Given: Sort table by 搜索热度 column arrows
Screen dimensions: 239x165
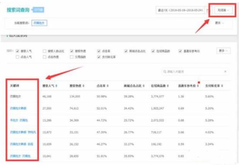Looking at the screenshot, I should [x=83, y=86].
